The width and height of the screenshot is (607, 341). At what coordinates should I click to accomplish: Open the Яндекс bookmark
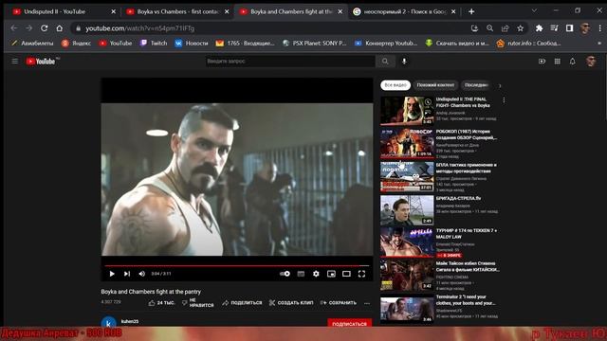(x=76, y=44)
